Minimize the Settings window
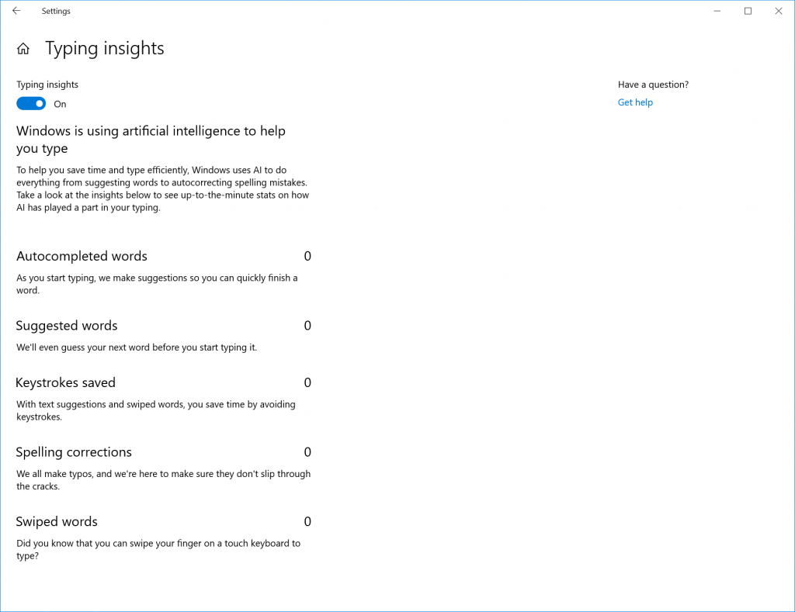The height and width of the screenshot is (612, 795). click(717, 11)
